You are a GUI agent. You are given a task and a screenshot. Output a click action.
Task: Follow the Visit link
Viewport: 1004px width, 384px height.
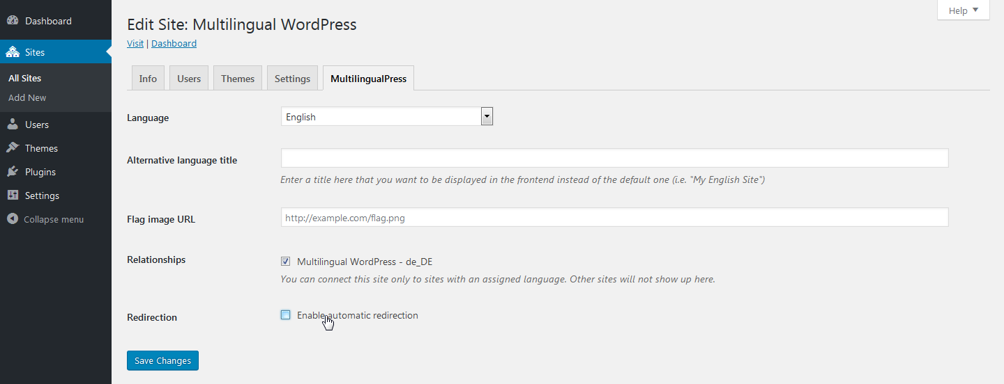coord(135,43)
